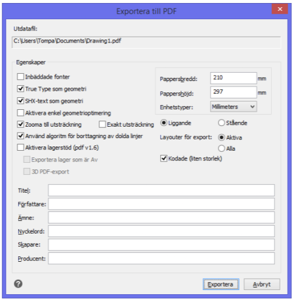Select the Stående orientation
293x299 pixels.
click(221, 122)
